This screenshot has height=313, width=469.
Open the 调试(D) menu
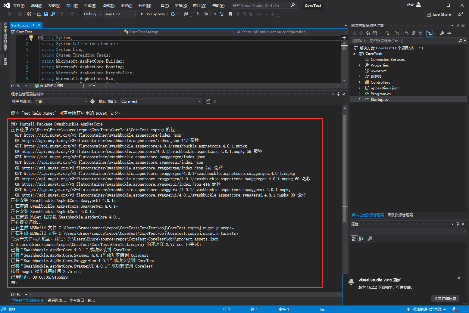point(108,6)
